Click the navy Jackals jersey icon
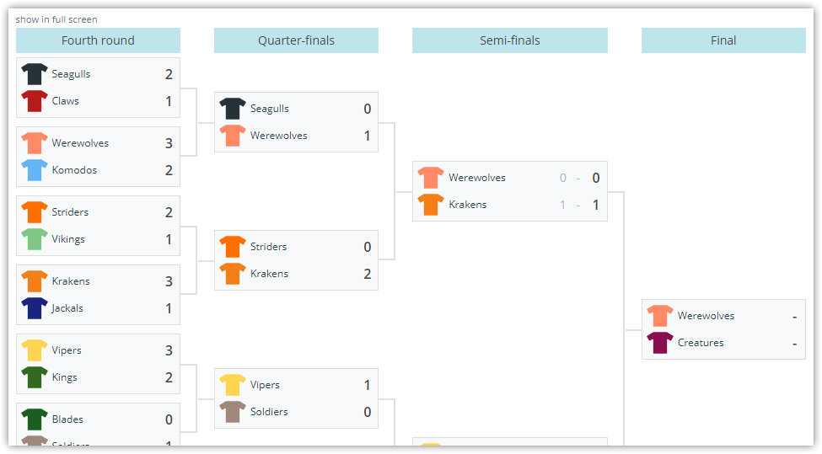The image size is (822, 454). [35, 308]
